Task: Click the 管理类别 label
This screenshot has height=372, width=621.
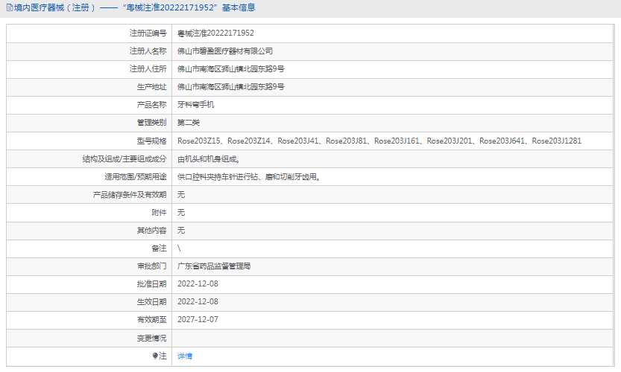Action: 151,123
